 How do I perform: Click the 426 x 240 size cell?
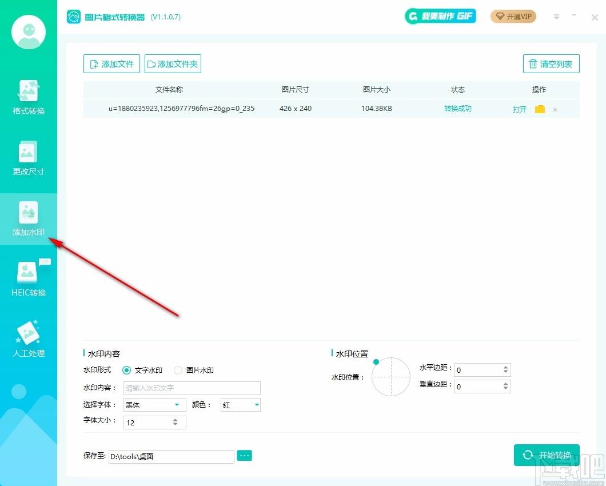[295, 109]
